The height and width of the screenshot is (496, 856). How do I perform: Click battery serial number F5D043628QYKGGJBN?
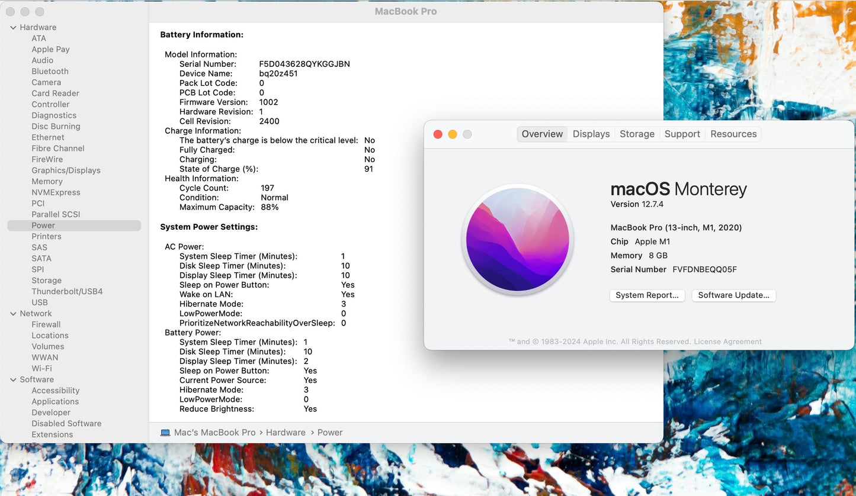pos(304,64)
